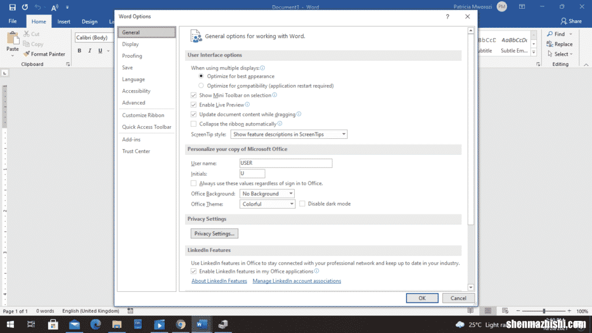This screenshot has width=592, height=333.
Task: Click the Word Options scroll down arrow
Action: [471, 287]
